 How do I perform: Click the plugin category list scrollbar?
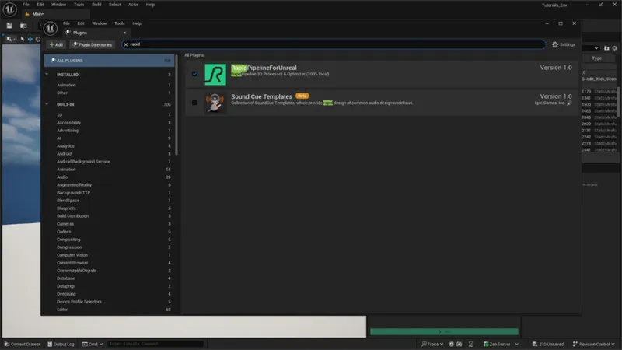point(176,105)
